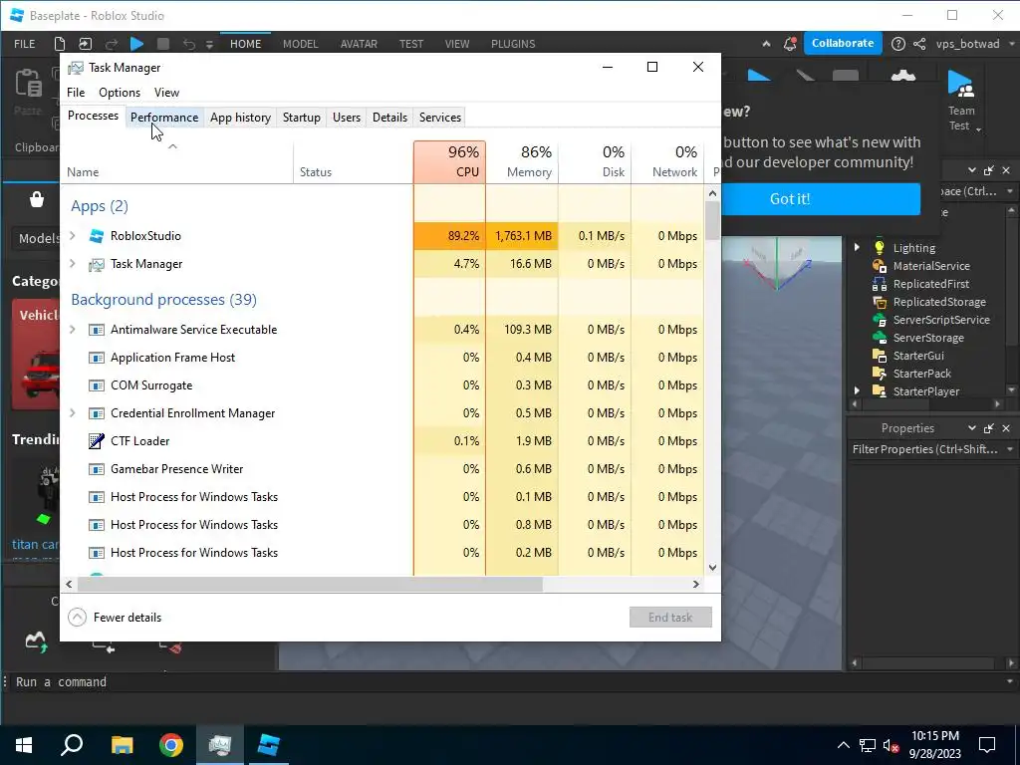Select ReplicatedStorage in Explorer
The height and width of the screenshot is (765, 1020).
click(938, 302)
